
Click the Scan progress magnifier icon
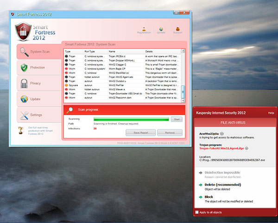pos(69,110)
